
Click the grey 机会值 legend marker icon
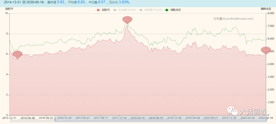[x=115, y=10]
